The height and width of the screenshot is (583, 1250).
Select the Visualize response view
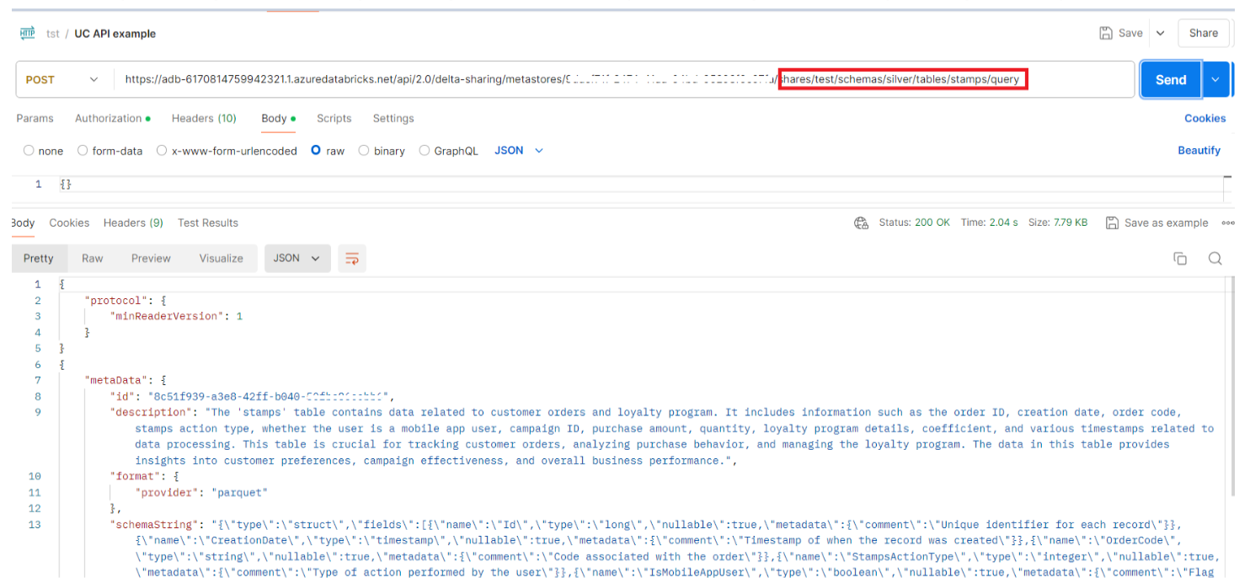pos(222,259)
